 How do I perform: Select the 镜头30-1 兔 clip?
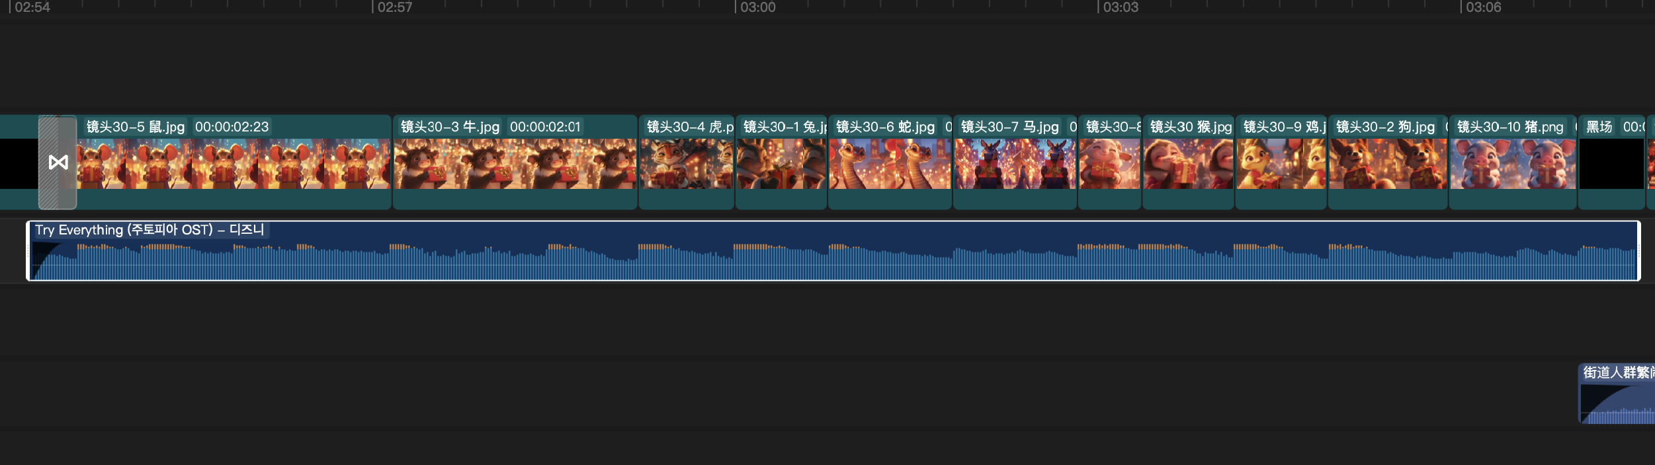tap(781, 162)
